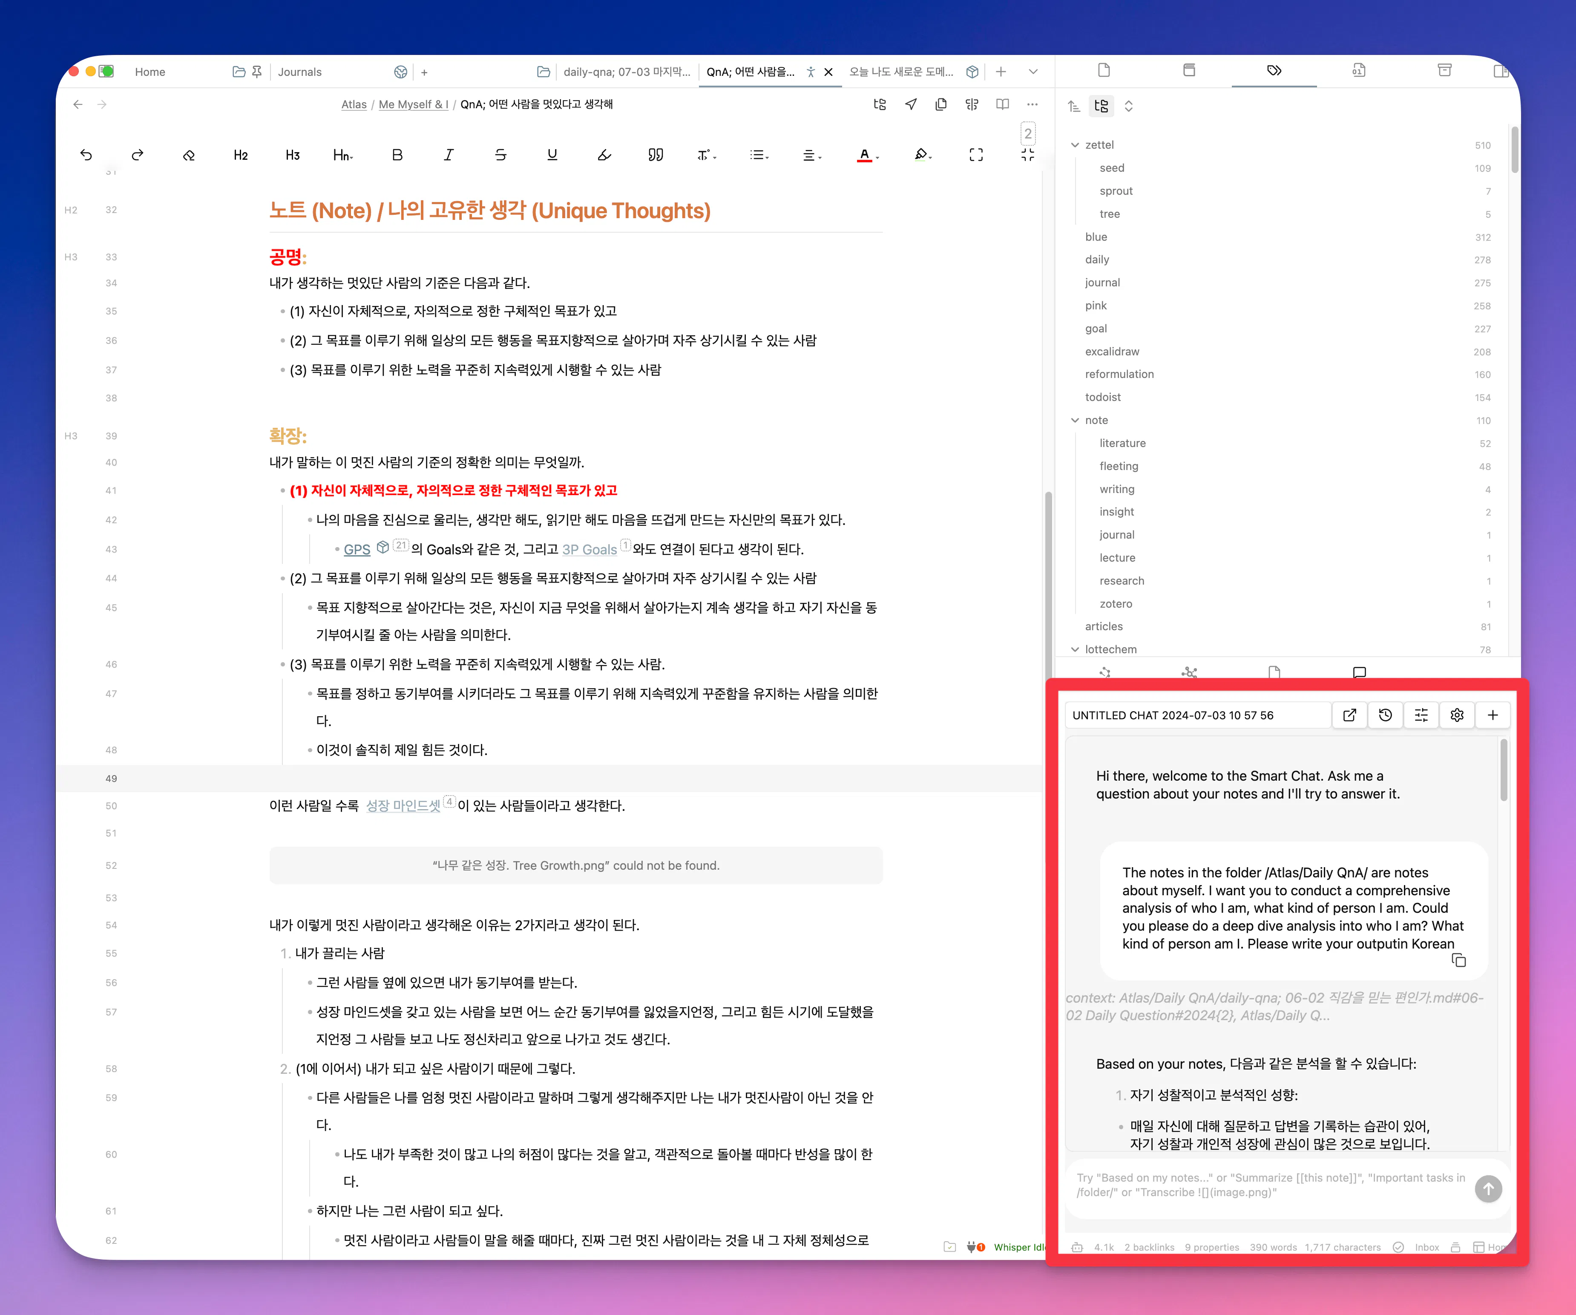Toggle fullscreen editor mode icon
Screen dimensions: 1576x1315
point(975,155)
